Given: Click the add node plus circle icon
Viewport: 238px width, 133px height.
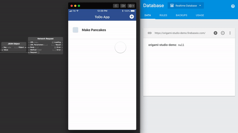Looking at the screenshot, I should coord(215,33).
